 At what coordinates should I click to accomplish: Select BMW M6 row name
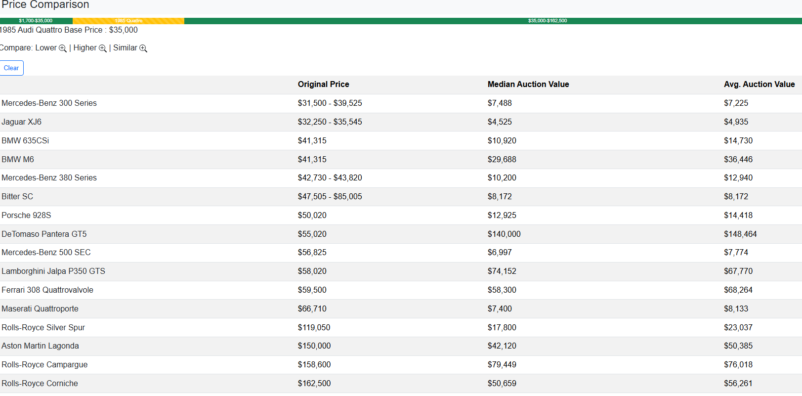tap(18, 160)
